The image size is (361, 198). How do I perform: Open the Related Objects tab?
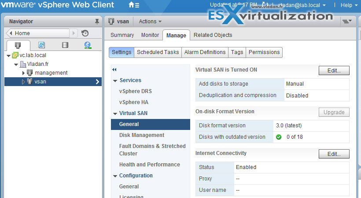(x=213, y=35)
